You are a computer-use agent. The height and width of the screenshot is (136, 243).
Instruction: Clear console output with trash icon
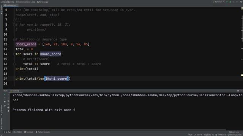[x=8, y=111]
